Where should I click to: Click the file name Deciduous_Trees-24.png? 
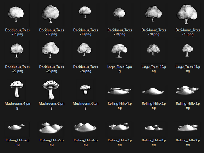86,69
